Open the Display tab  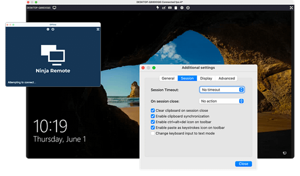(206, 78)
